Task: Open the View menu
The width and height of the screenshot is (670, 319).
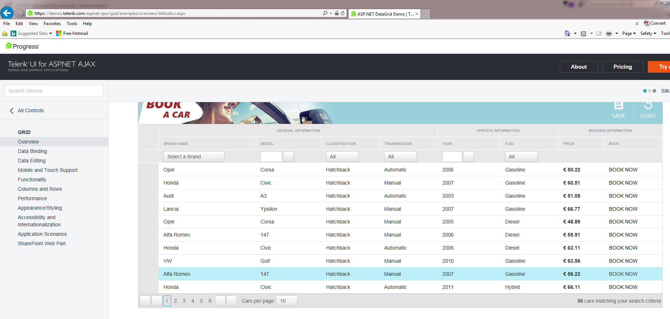Action: [33, 24]
